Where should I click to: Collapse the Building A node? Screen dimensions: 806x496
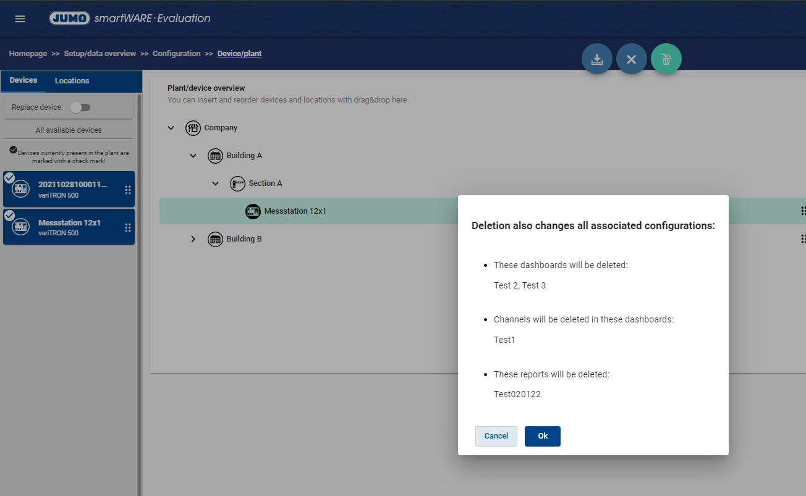tap(193, 156)
